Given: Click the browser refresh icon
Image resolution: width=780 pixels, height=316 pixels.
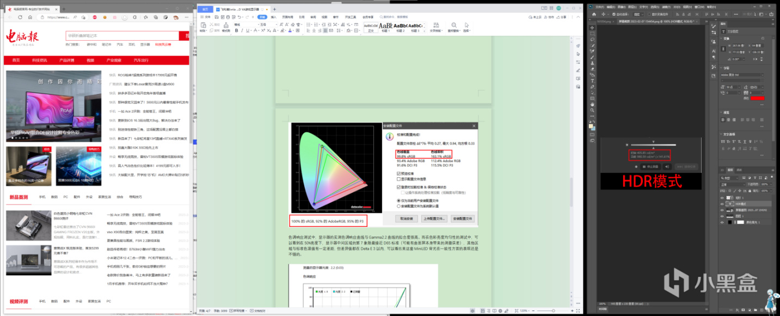Looking at the screenshot, I should point(20,17).
